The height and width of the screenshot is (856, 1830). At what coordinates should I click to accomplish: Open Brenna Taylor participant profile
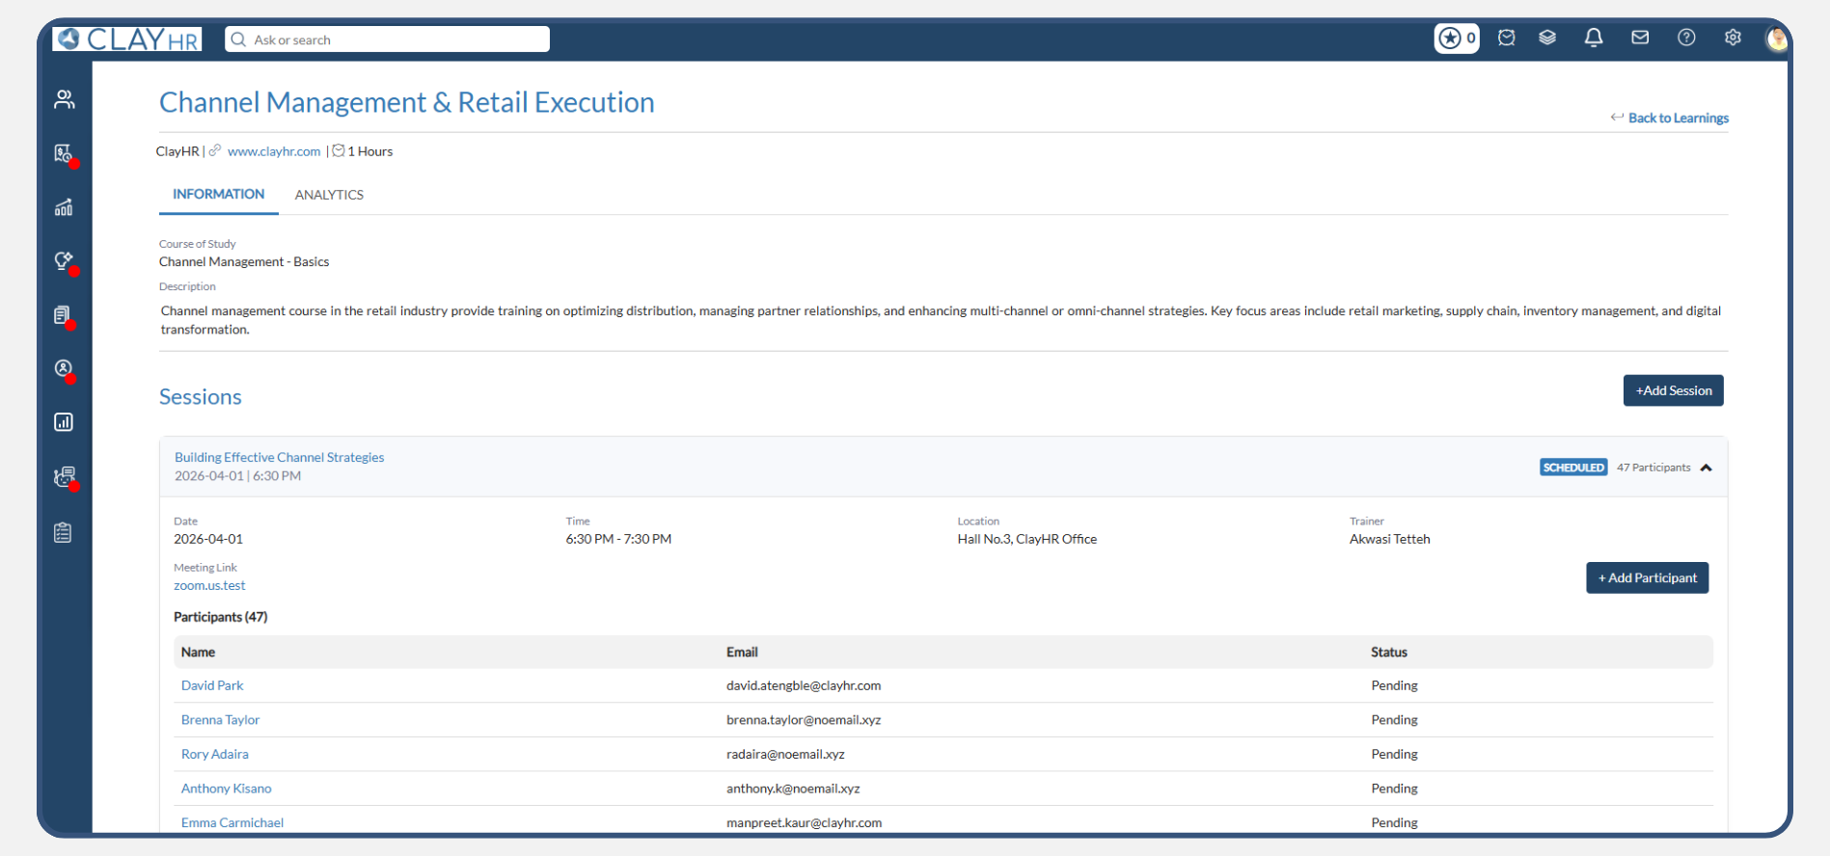(220, 720)
